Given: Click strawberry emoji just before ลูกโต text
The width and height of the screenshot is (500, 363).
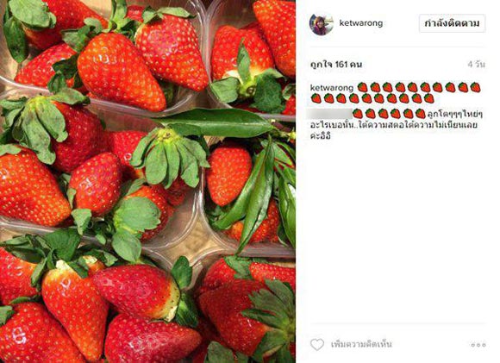Looking at the screenshot, I should 421,114.
